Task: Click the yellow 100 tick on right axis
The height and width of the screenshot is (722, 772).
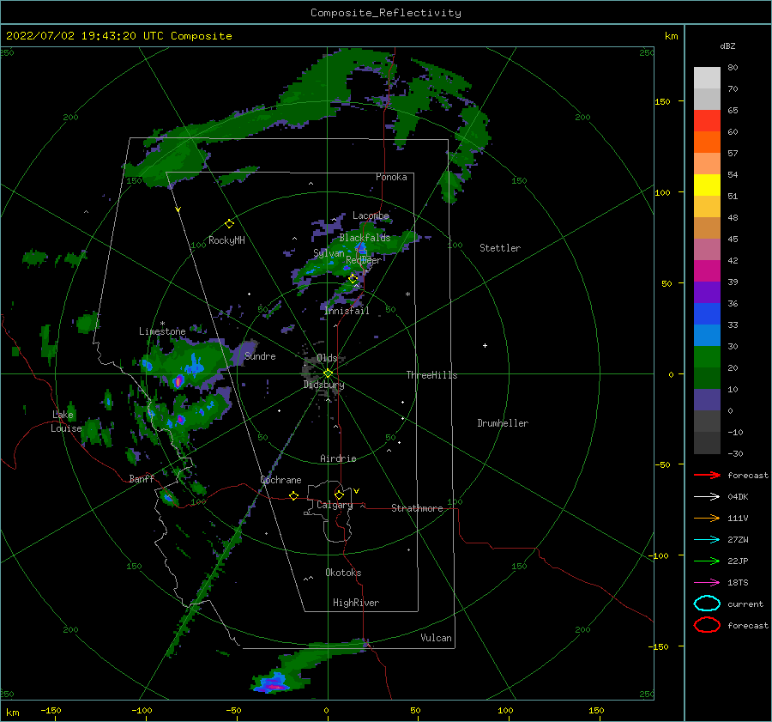Action: click(x=662, y=192)
